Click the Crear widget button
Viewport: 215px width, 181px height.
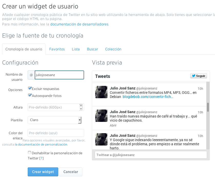[x=43, y=172]
